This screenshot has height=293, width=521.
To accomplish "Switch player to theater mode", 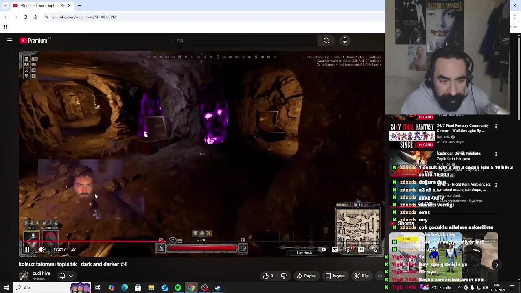I will coord(361,249).
